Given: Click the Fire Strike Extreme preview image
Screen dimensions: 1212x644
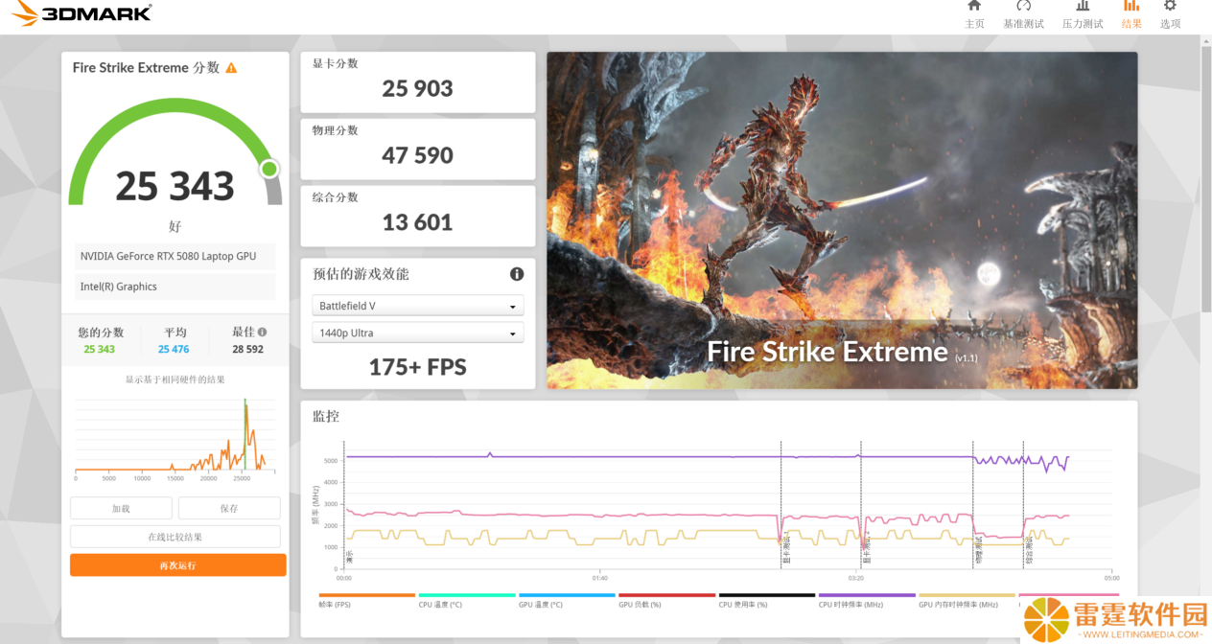Looking at the screenshot, I should (842, 220).
